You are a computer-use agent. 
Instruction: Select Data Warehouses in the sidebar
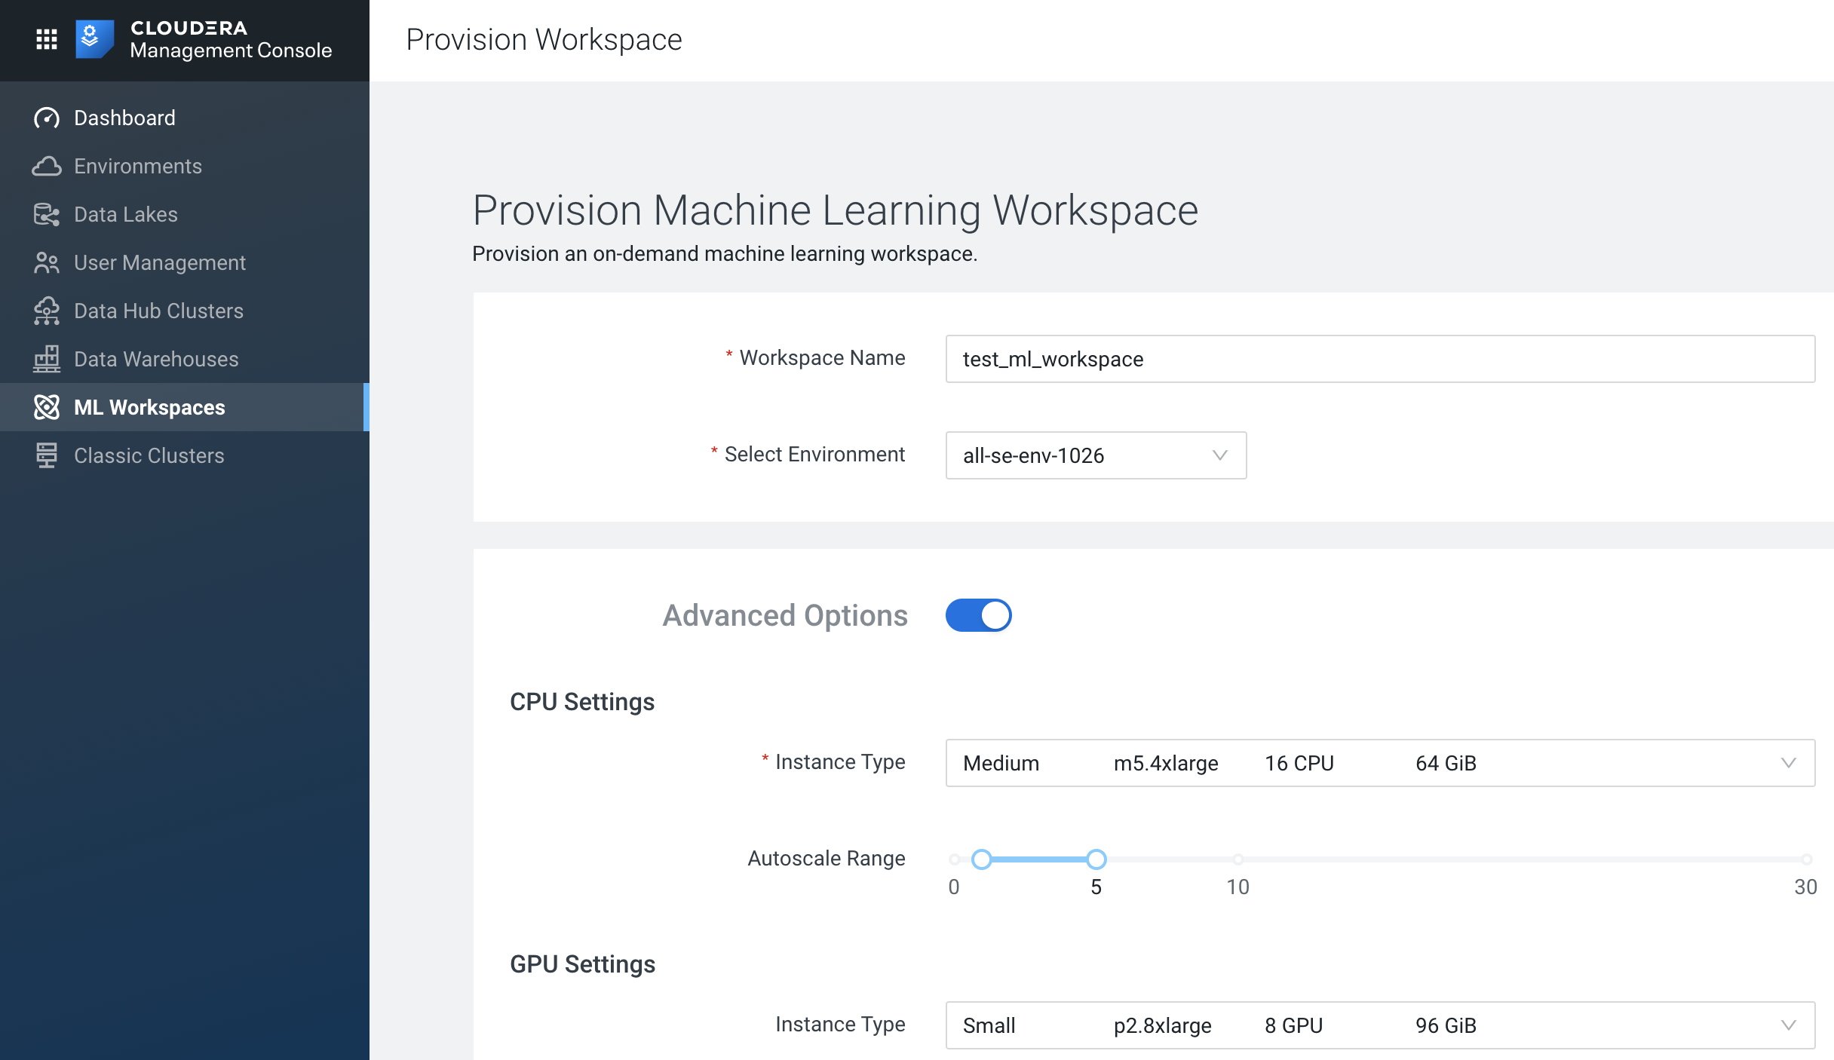click(155, 359)
